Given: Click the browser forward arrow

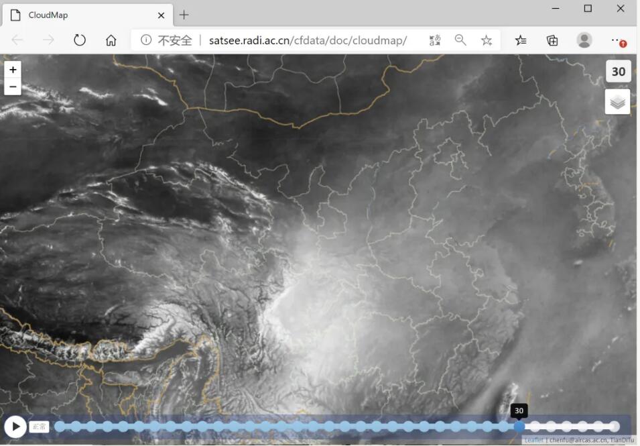Looking at the screenshot, I should click(48, 40).
